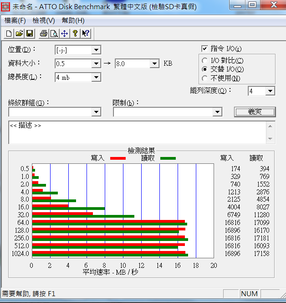
Task: Click the 需要幫助, 請按 F1 status text
Action: 29,294
